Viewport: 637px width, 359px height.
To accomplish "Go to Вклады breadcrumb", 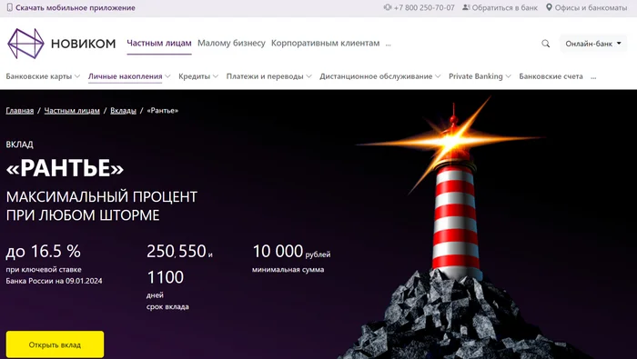I will tap(123, 110).
